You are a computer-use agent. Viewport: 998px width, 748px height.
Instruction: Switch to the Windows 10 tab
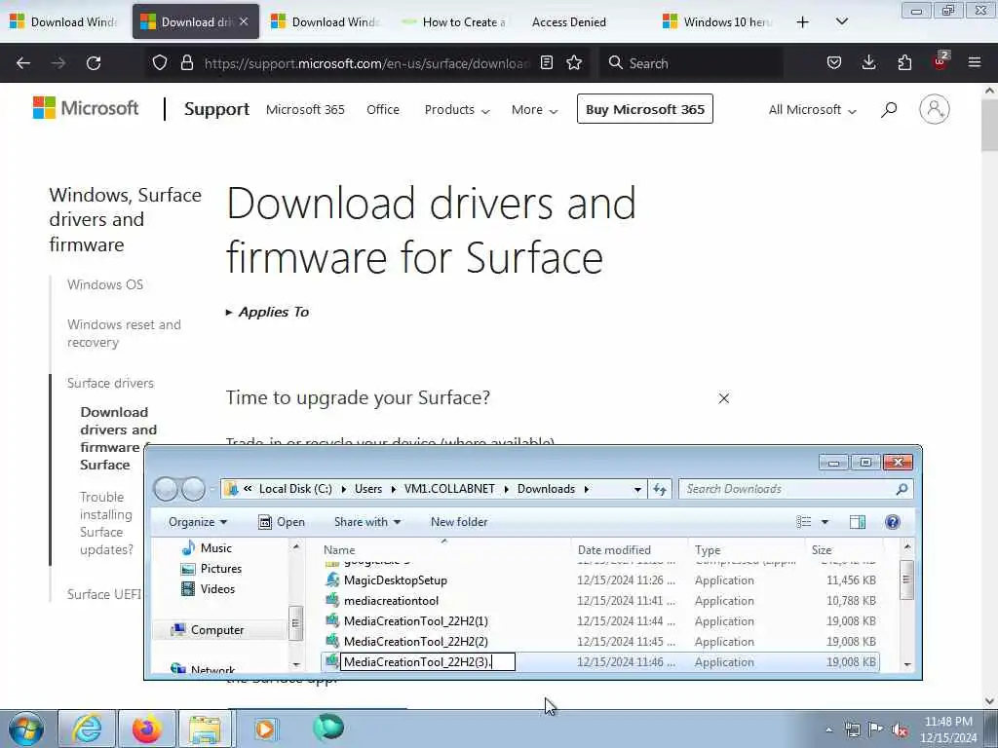(718, 21)
